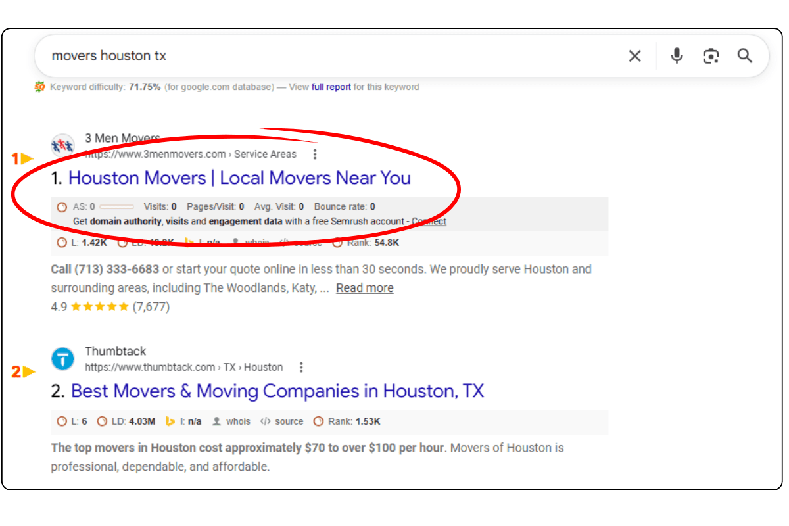The image size is (789, 526).
Task: Click the whois person icon in Thumbtack bar
Action: pyautogui.click(x=216, y=421)
